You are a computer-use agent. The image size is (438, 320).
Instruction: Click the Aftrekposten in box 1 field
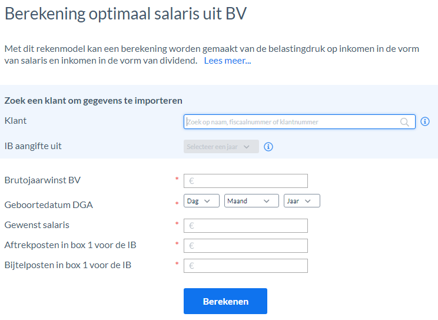click(x=245, y=246)
